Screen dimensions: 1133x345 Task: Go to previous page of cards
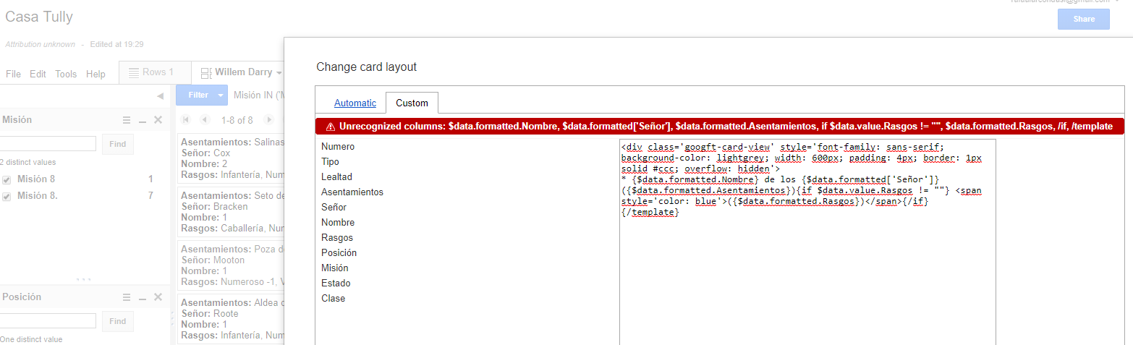tap(205, 119)
